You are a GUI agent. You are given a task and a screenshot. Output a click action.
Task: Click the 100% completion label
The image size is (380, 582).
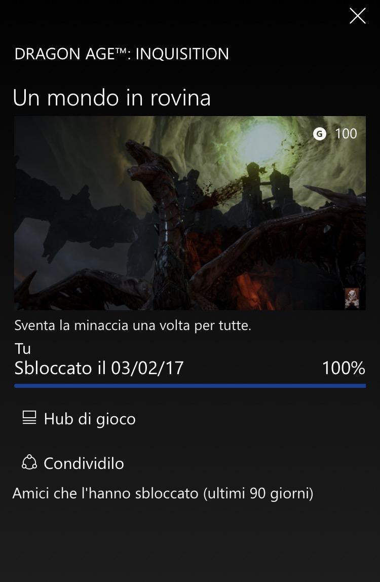[344, 368]
